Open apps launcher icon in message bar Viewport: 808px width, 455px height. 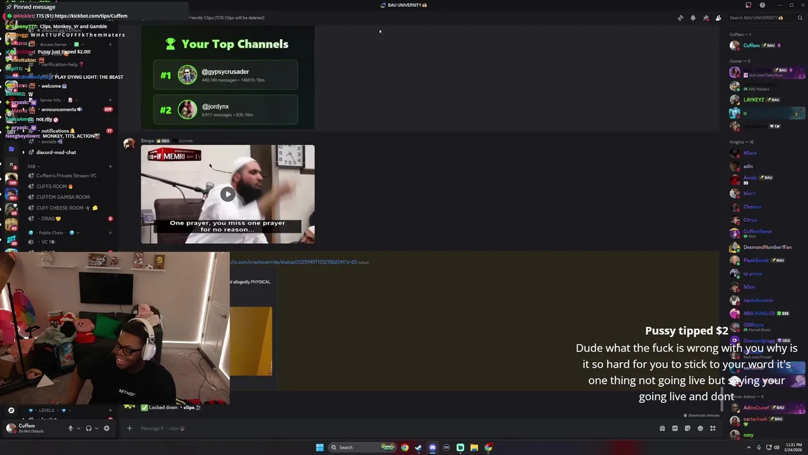(x=713, y=428)
